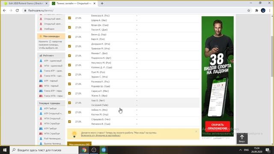
Task: Click the Windows taskbar search box
Action: 44,150
